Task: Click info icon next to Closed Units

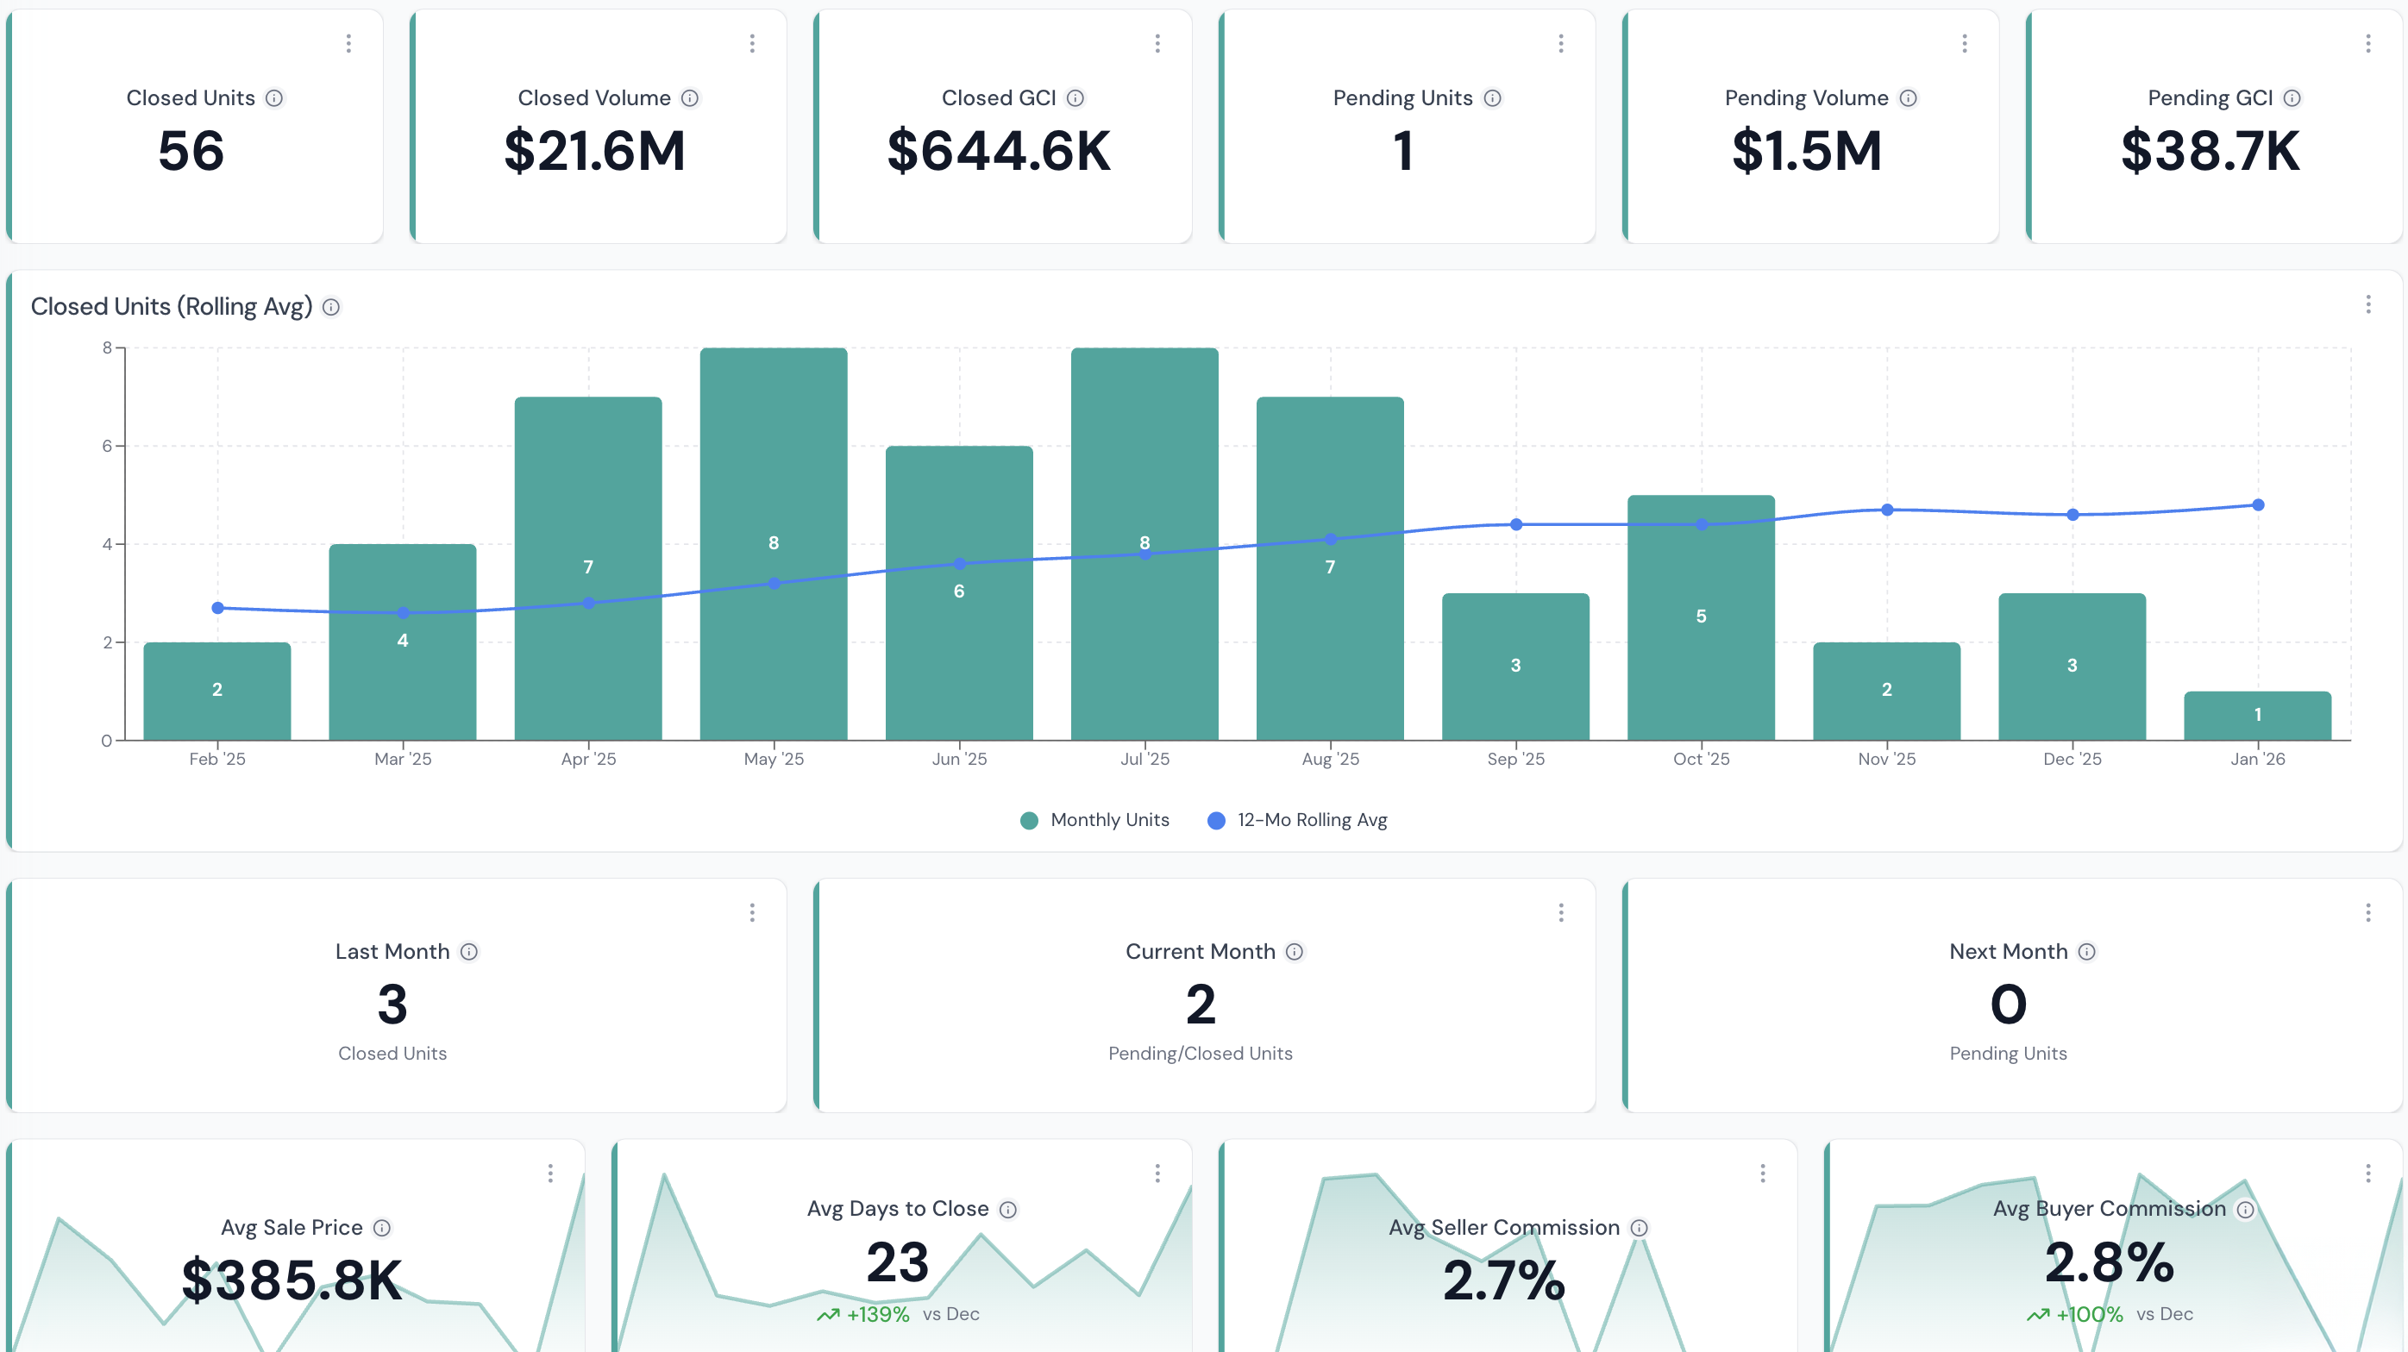Action: [274, 98]
